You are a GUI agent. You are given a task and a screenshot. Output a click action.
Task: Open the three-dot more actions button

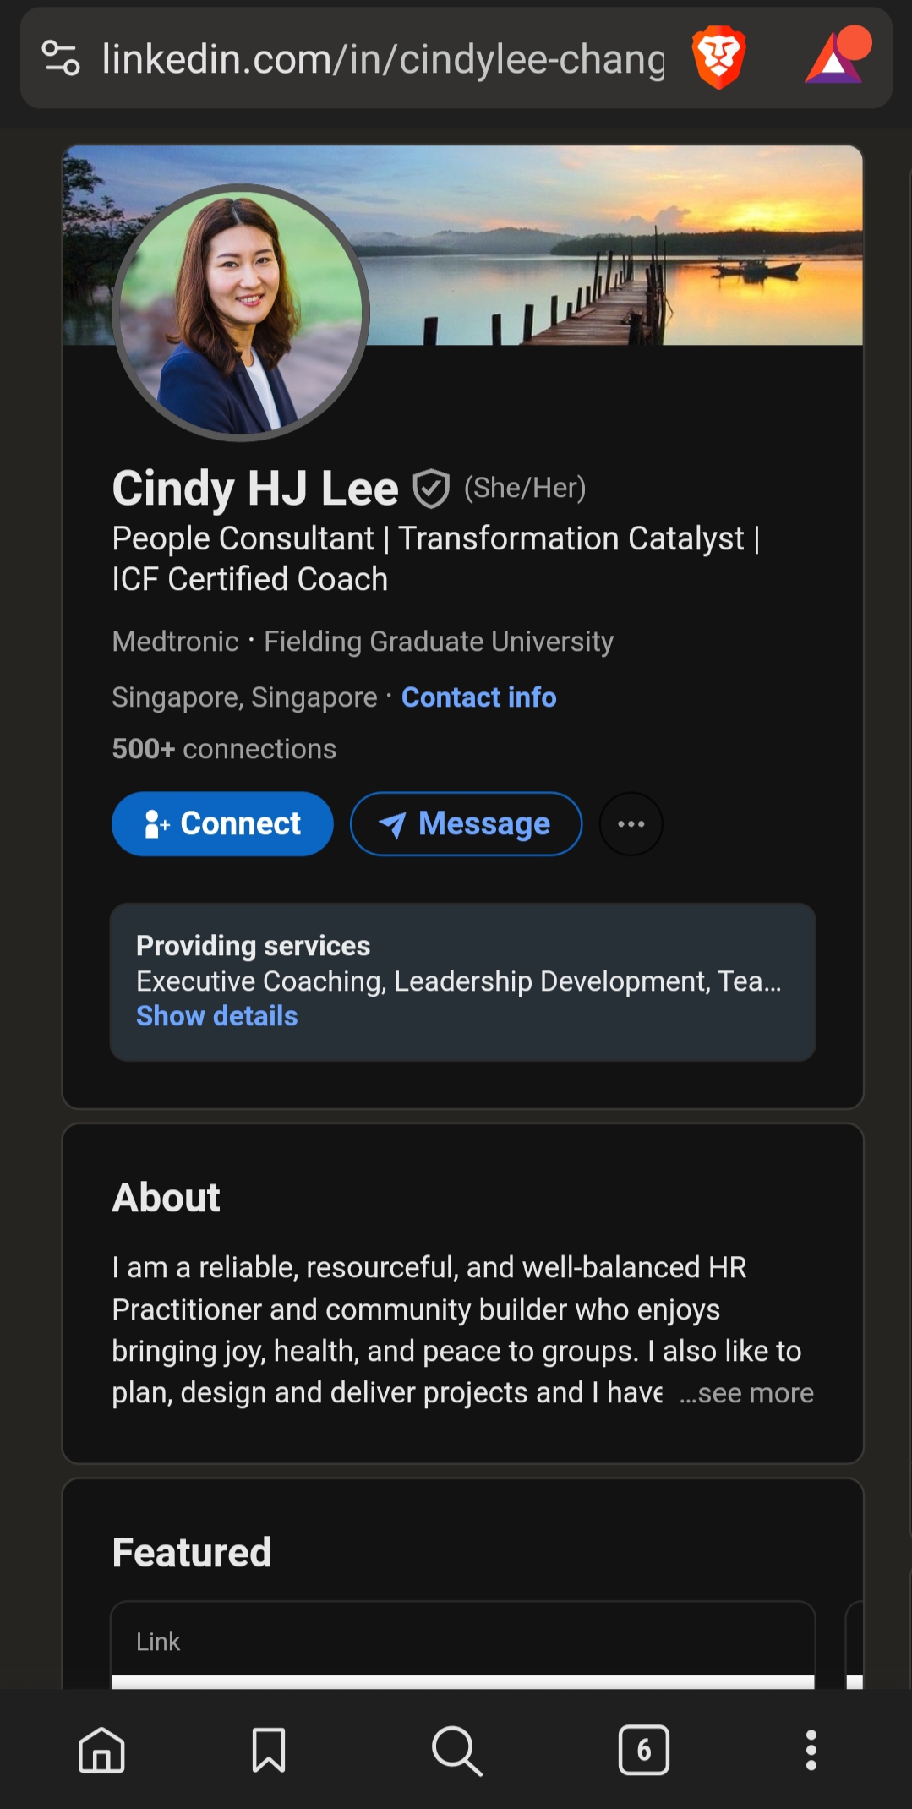(631, 824)
